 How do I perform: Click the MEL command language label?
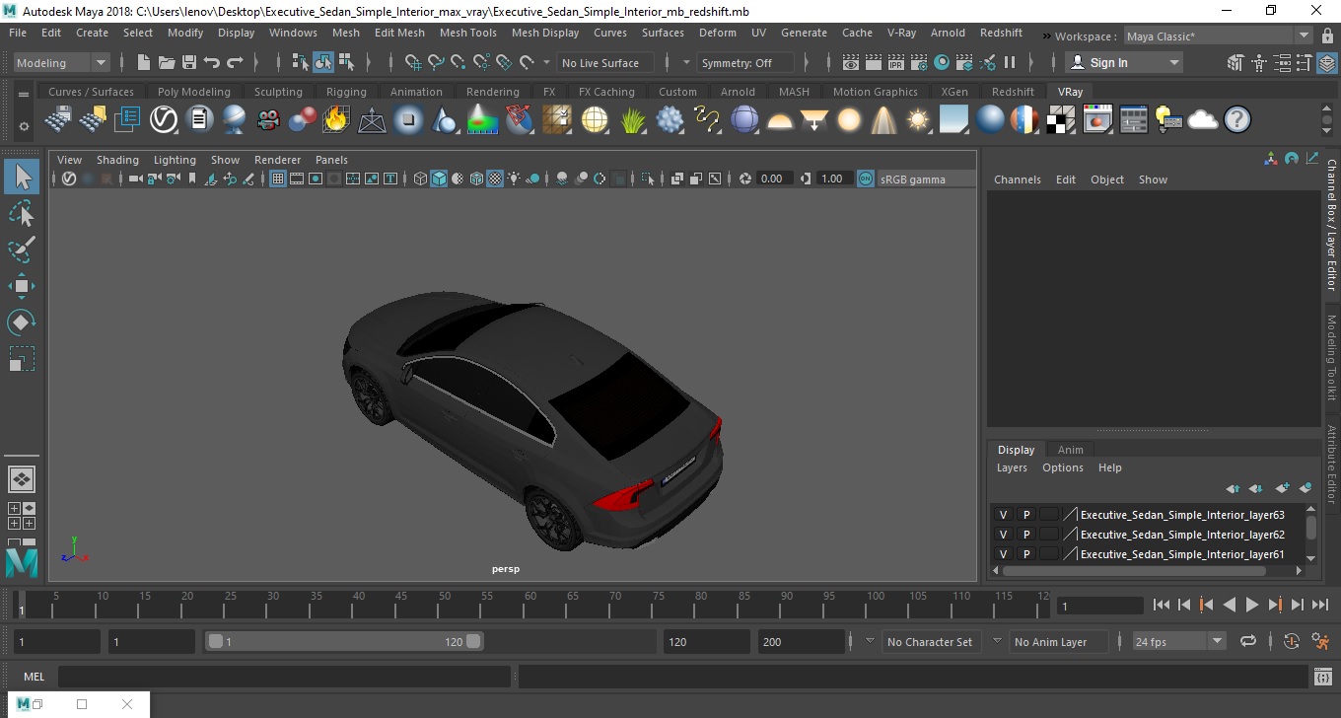(x=34, y=677)
